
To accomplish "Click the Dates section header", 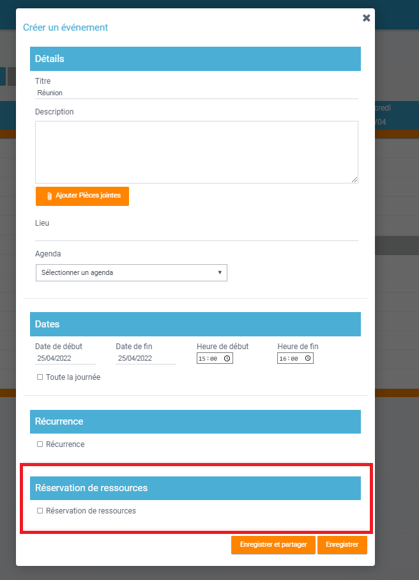I will click(x=195, y=324).
